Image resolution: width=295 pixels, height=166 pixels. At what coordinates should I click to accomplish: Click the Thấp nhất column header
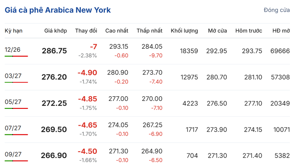[149, 31]
